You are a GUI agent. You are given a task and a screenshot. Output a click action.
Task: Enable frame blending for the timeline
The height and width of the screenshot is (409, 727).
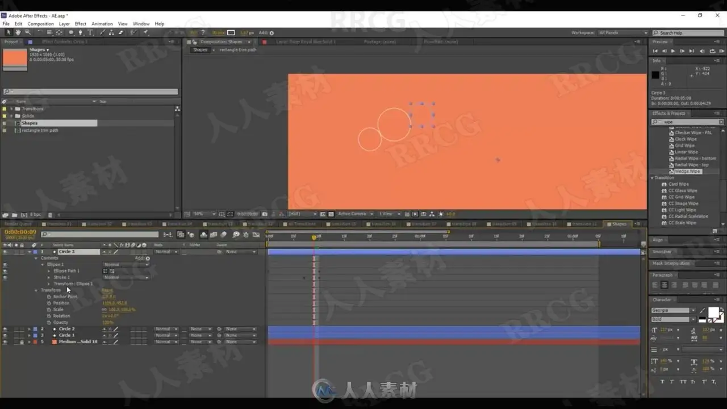(x=214, y=235)
